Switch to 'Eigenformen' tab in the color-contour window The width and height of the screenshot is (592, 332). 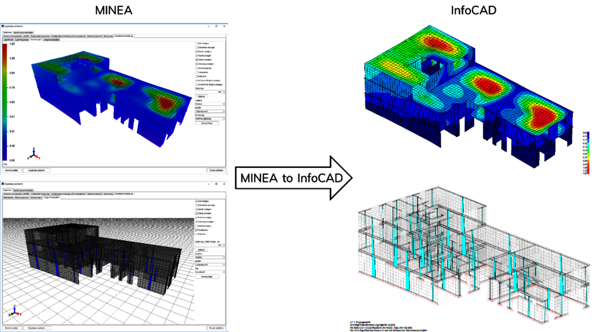pos(9,39)
